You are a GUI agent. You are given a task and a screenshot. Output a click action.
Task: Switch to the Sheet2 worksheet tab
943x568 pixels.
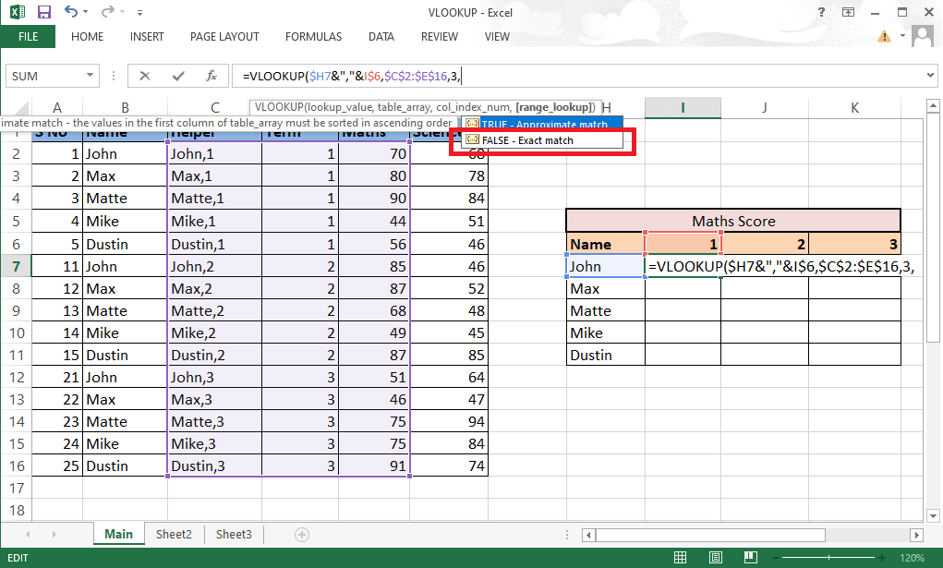(174, 534)
